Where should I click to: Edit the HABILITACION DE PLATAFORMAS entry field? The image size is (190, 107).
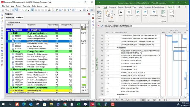pyautogui.click(x=145, y=26)
